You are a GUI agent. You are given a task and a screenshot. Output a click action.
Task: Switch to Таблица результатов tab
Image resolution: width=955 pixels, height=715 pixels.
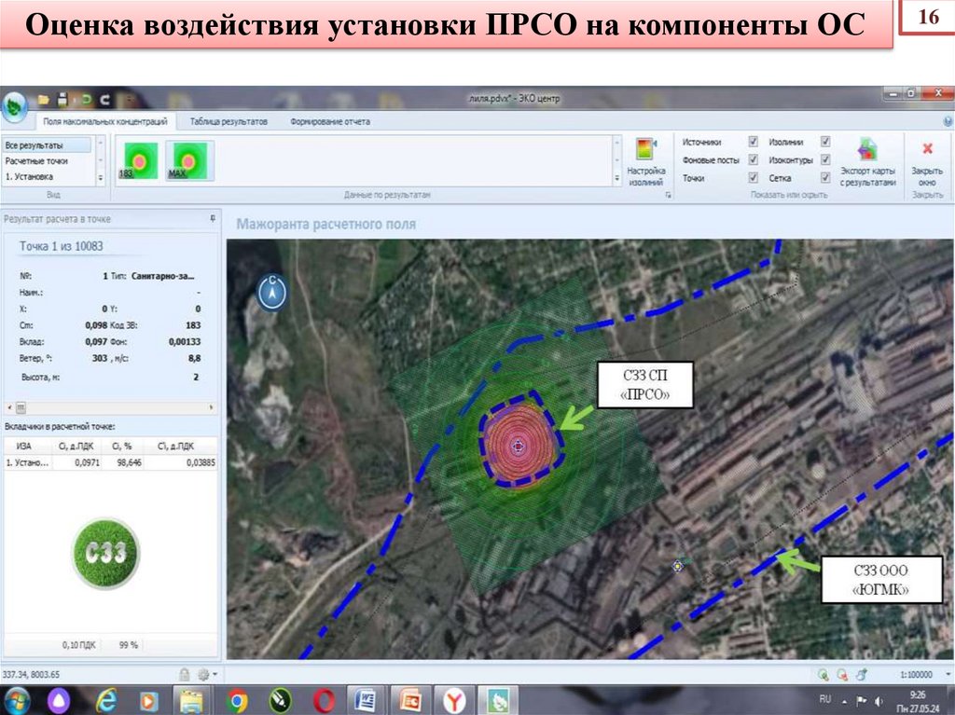(x=228, y=121)
